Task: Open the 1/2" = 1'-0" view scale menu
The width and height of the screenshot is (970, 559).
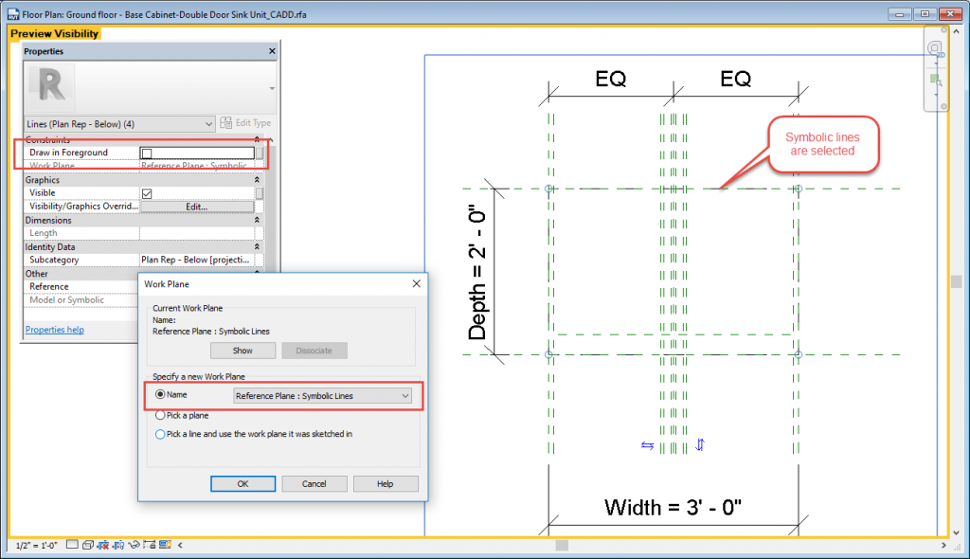Action: click(37, 546)
